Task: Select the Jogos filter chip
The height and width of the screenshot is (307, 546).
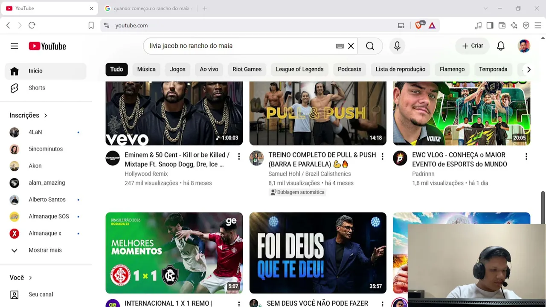Action: coord(178,69)
